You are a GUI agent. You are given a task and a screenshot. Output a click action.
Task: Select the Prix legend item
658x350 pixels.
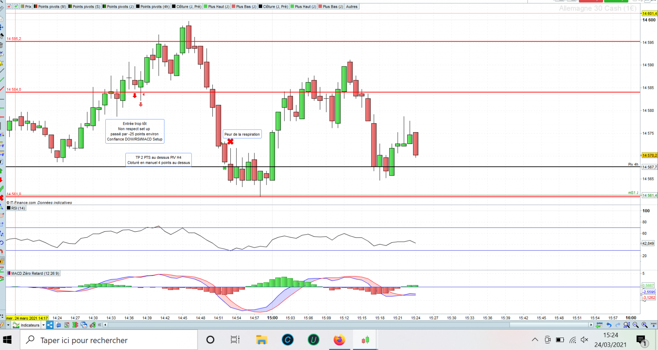[x=26, y=7]
